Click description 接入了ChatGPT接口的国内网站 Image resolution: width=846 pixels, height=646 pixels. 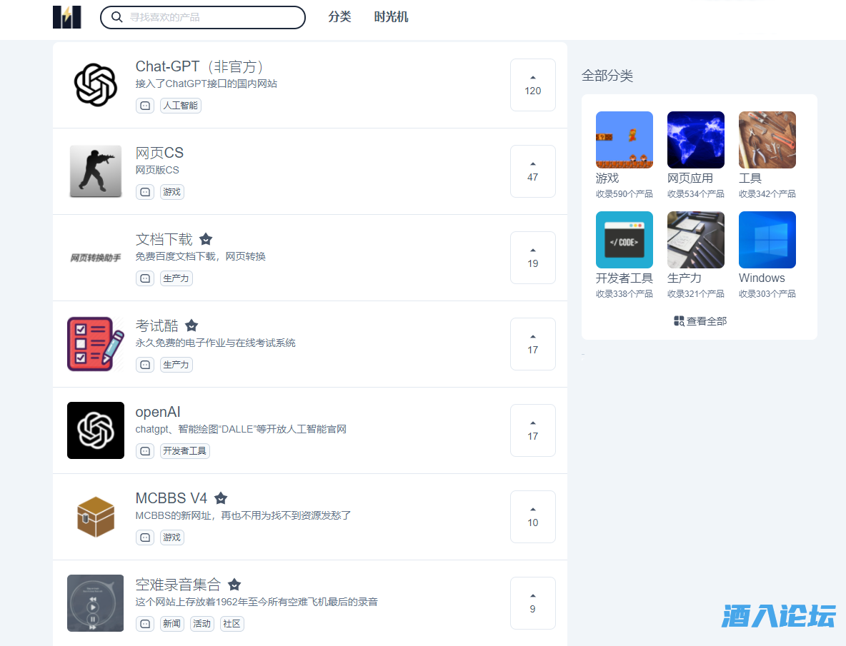206,84
